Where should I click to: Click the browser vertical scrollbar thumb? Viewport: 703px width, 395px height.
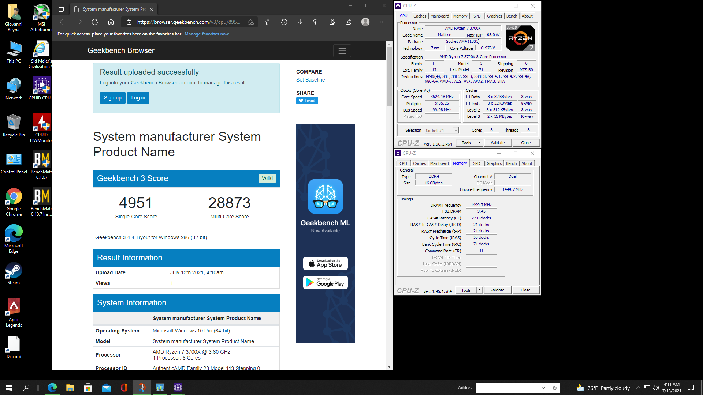[x=389, y=77]
